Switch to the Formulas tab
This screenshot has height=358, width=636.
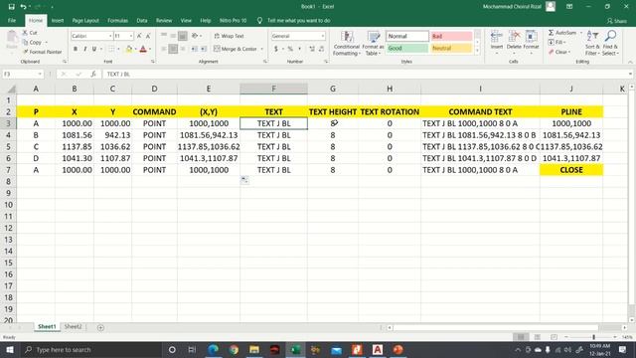pyautogui.click(x=117, y=20)
